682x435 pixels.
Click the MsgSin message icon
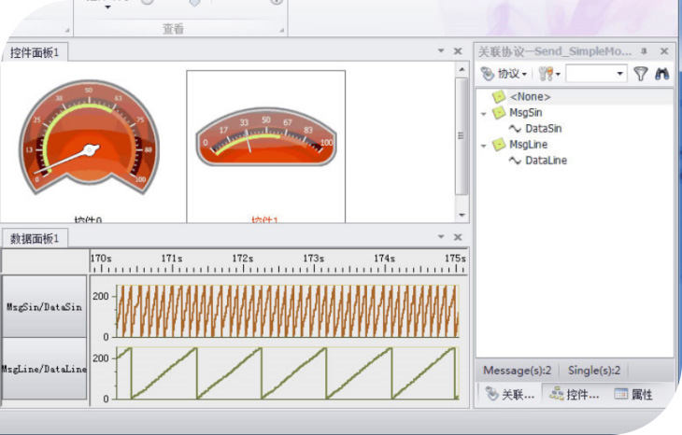click(x=500, y=113)
